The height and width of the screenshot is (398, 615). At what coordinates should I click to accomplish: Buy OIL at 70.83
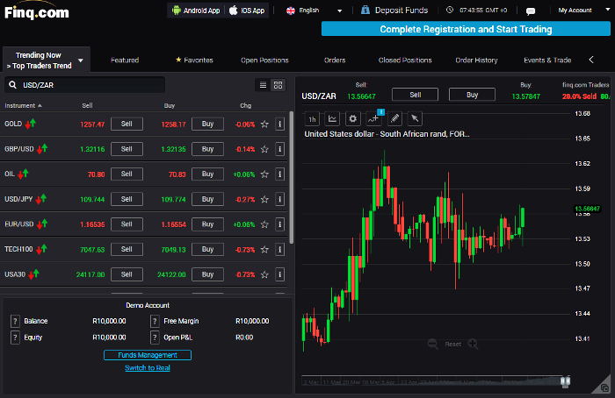[x=207, y=174]
